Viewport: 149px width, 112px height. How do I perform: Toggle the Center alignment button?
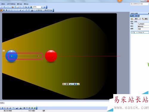tap(4, 10)
